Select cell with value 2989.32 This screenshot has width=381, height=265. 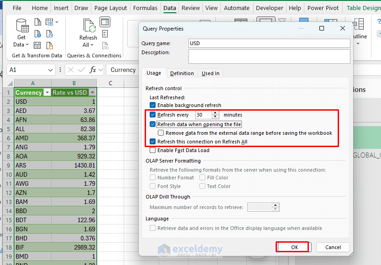pyautogui.click(x=74, y=247)
